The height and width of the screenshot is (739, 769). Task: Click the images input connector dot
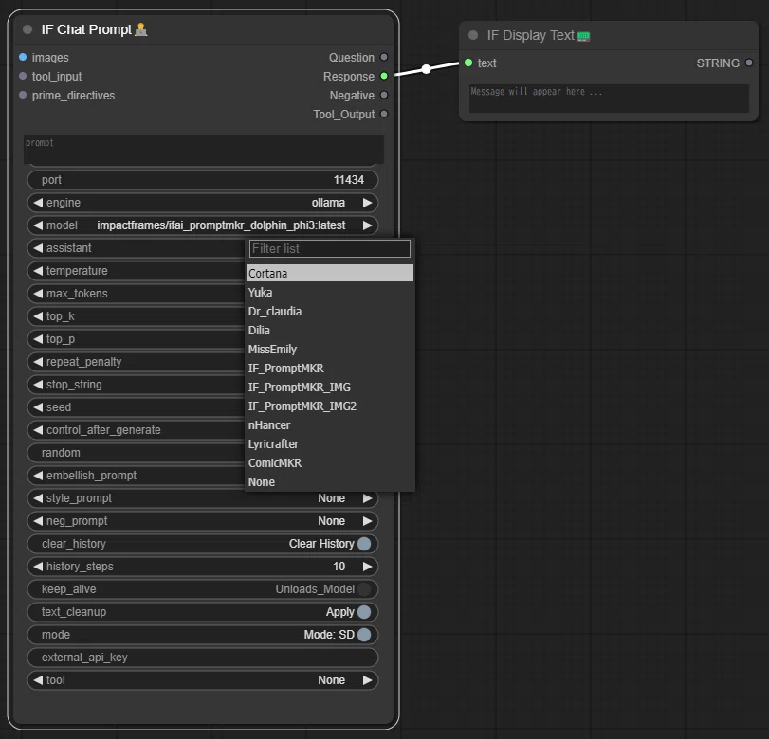(23, 58)
